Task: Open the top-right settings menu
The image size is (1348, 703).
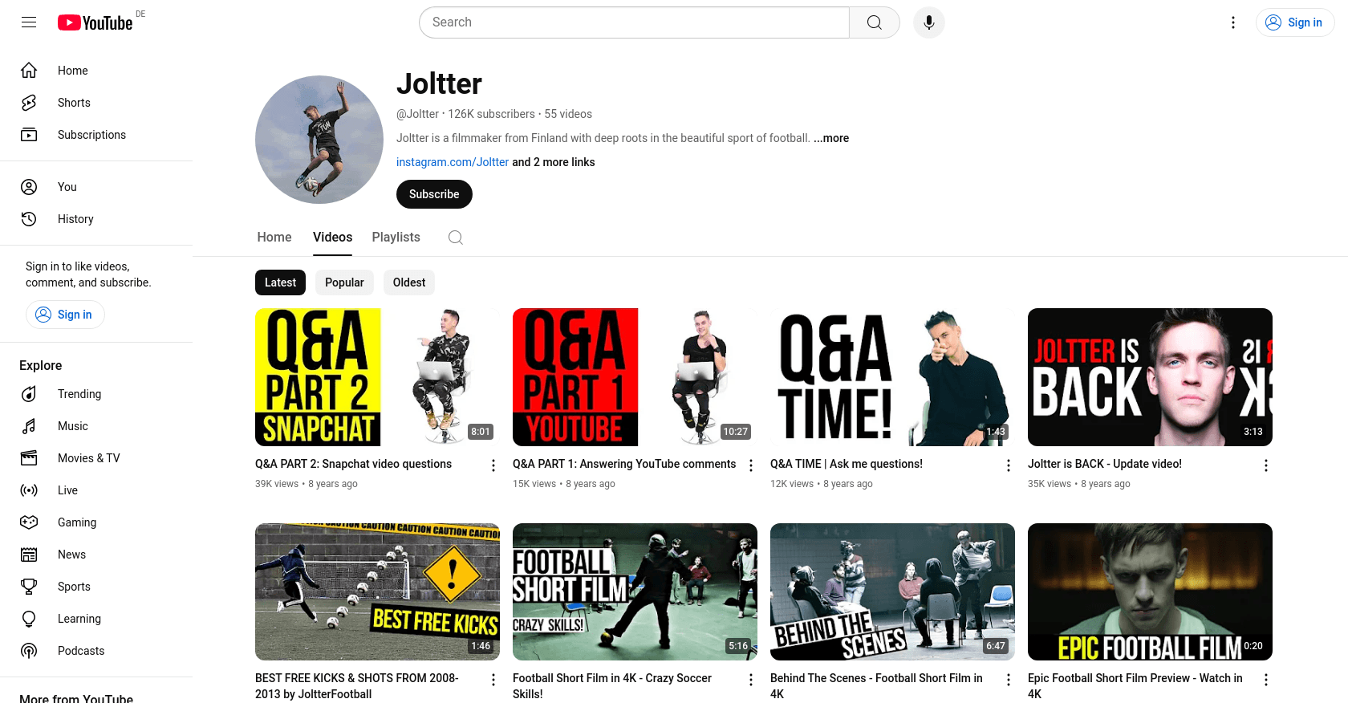Action: [x=1233, y=22]
